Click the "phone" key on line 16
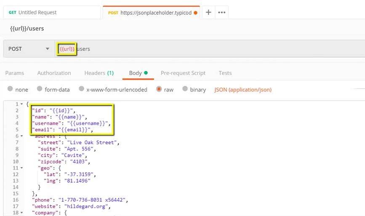 pos(42,200)
